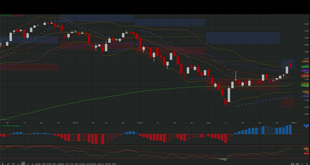Click the orange 1.147,8 lower band tag

[305, 92]
